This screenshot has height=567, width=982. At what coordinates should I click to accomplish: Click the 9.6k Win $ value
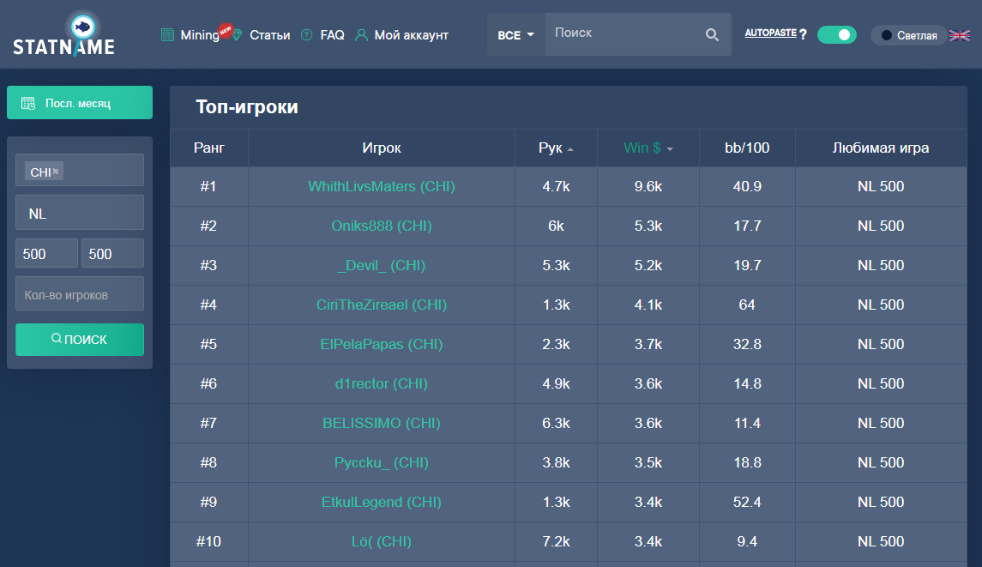(x=648, y=186)
